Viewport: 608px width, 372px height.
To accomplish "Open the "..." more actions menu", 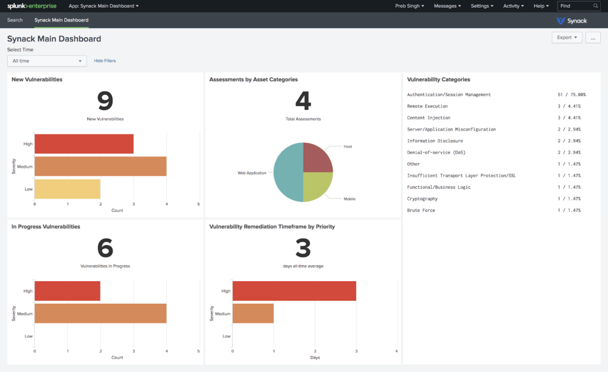I will point(593,37).
